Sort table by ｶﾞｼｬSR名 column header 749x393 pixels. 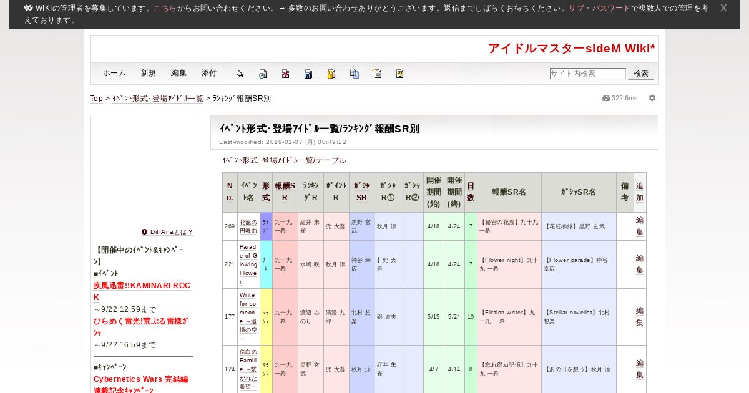579,192
